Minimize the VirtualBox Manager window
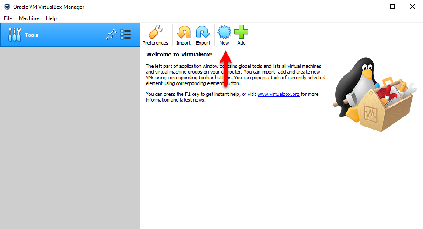 coord(373,7)
